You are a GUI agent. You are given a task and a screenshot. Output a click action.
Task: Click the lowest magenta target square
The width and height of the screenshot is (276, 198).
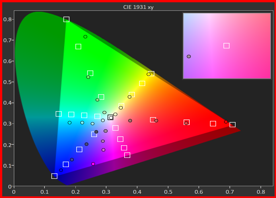pyautogui.click(x=127, y=155)
